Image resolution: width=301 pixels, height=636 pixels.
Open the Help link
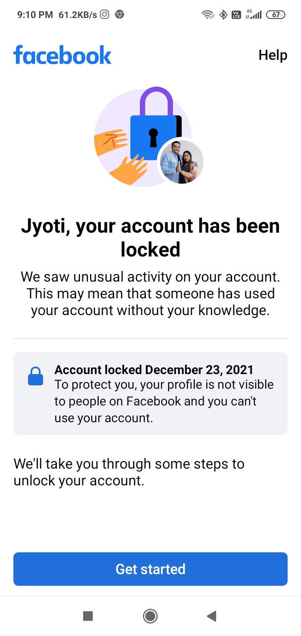click(273, 55)
